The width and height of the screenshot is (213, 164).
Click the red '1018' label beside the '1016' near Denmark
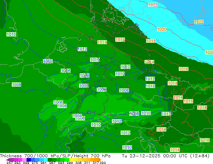point(151,41)
